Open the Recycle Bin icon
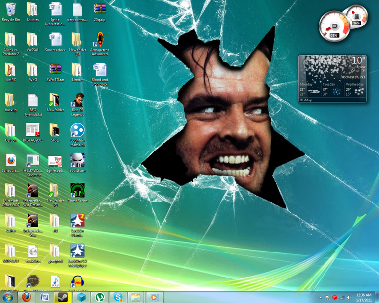The width and height of the screenshot is (379, 303). click(x=10, y=10)
